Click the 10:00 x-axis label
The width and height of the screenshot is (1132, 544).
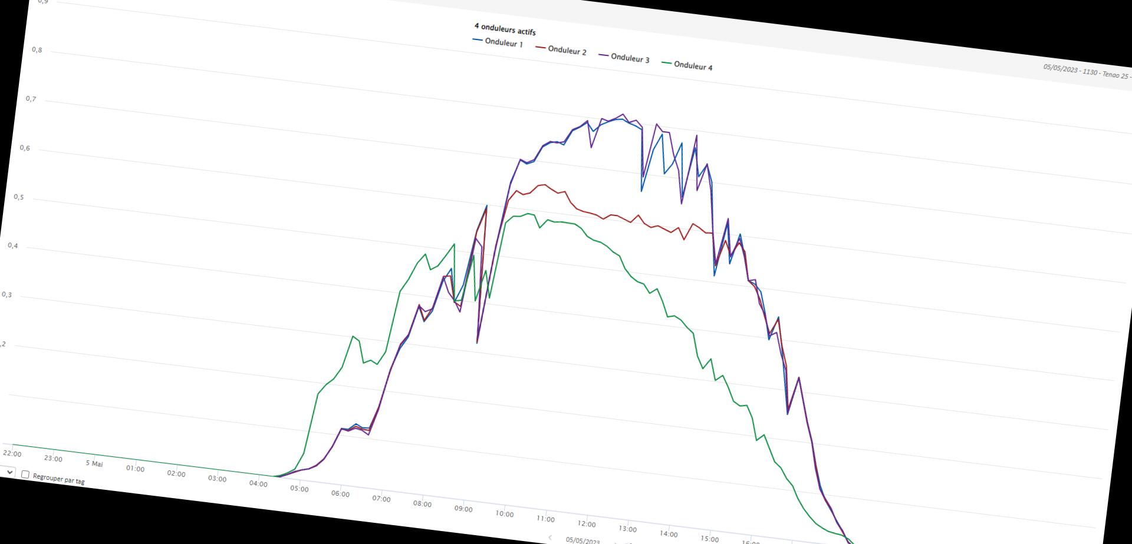point(504,514)
